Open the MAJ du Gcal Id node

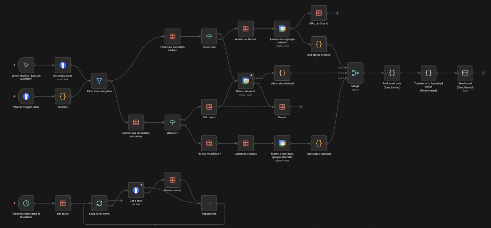point(319,13)
